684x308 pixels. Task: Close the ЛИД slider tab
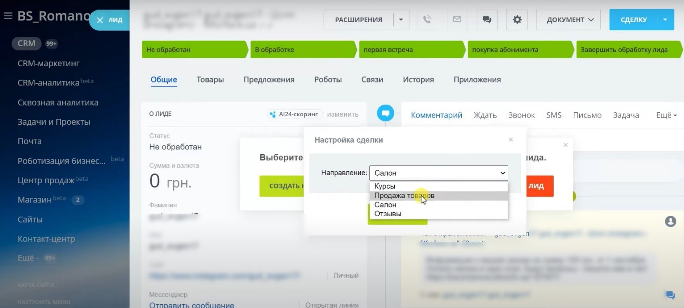[100, 20]
